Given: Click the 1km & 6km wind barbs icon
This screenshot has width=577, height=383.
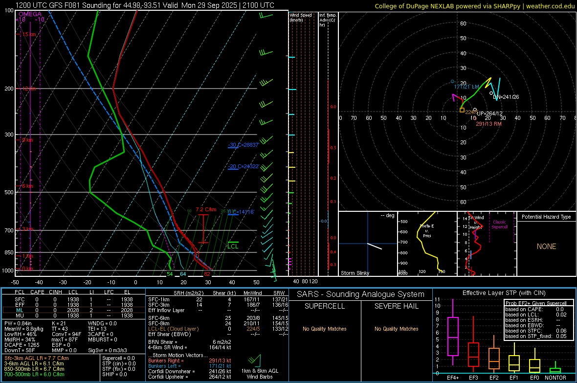Looking at the screenshot, I should [x=254, y=360].
